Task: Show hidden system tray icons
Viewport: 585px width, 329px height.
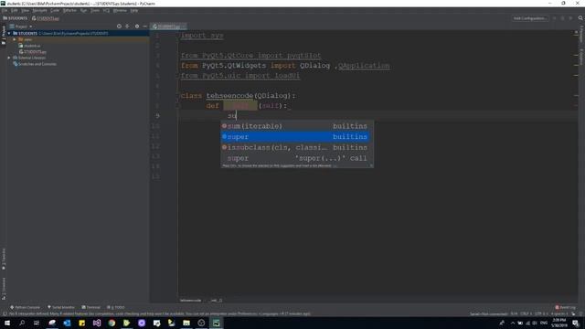Action: [513, 323]
